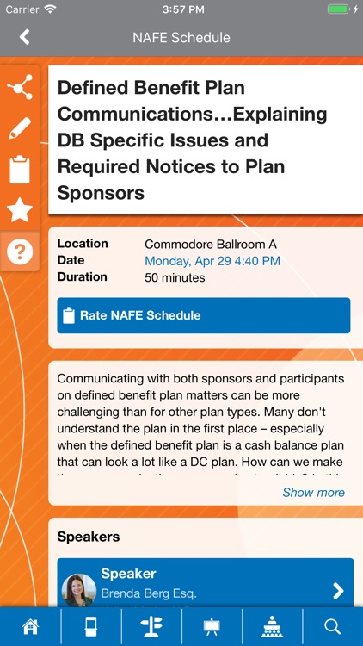Open the signpost directions icon

coord(151,627)
